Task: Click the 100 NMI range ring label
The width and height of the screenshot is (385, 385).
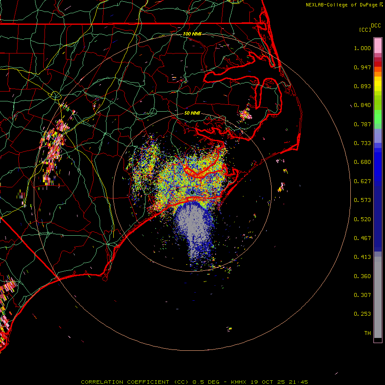Action: [192, 34]
